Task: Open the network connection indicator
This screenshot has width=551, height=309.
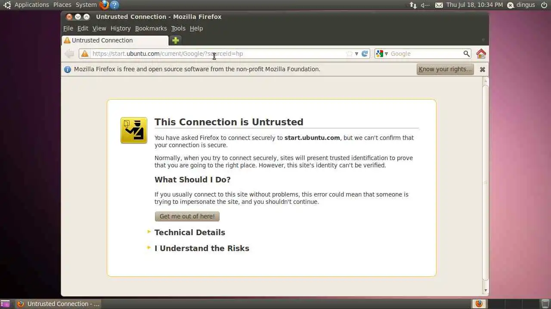Action: (413, 5)
